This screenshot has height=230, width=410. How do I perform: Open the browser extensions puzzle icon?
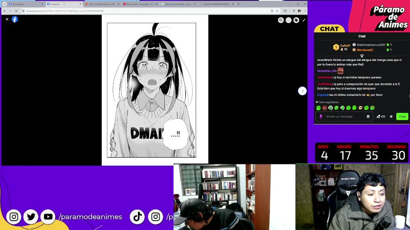(x=285, y=11)
